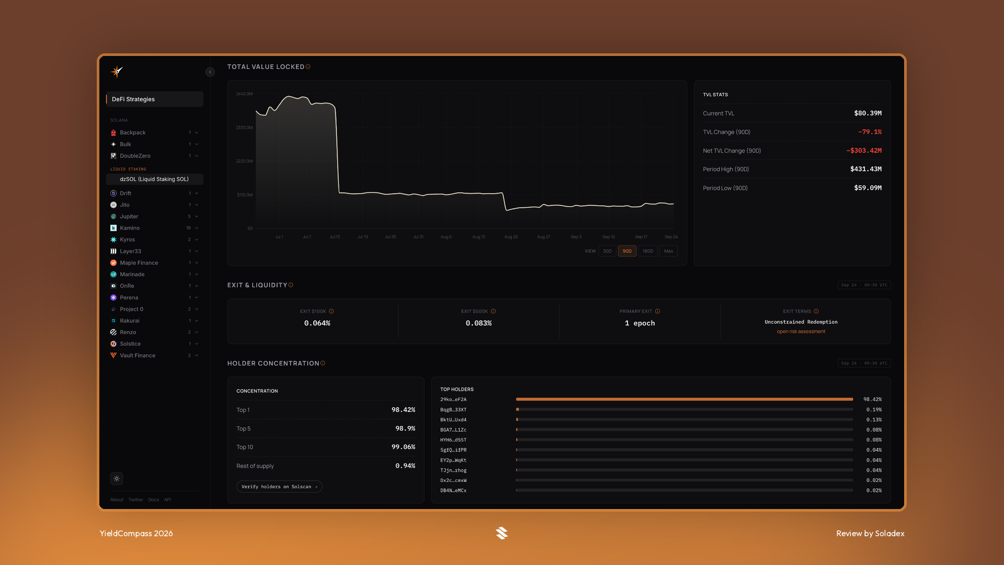
Task: Open DeFi Strategies menu item
Action: [155, 99]
